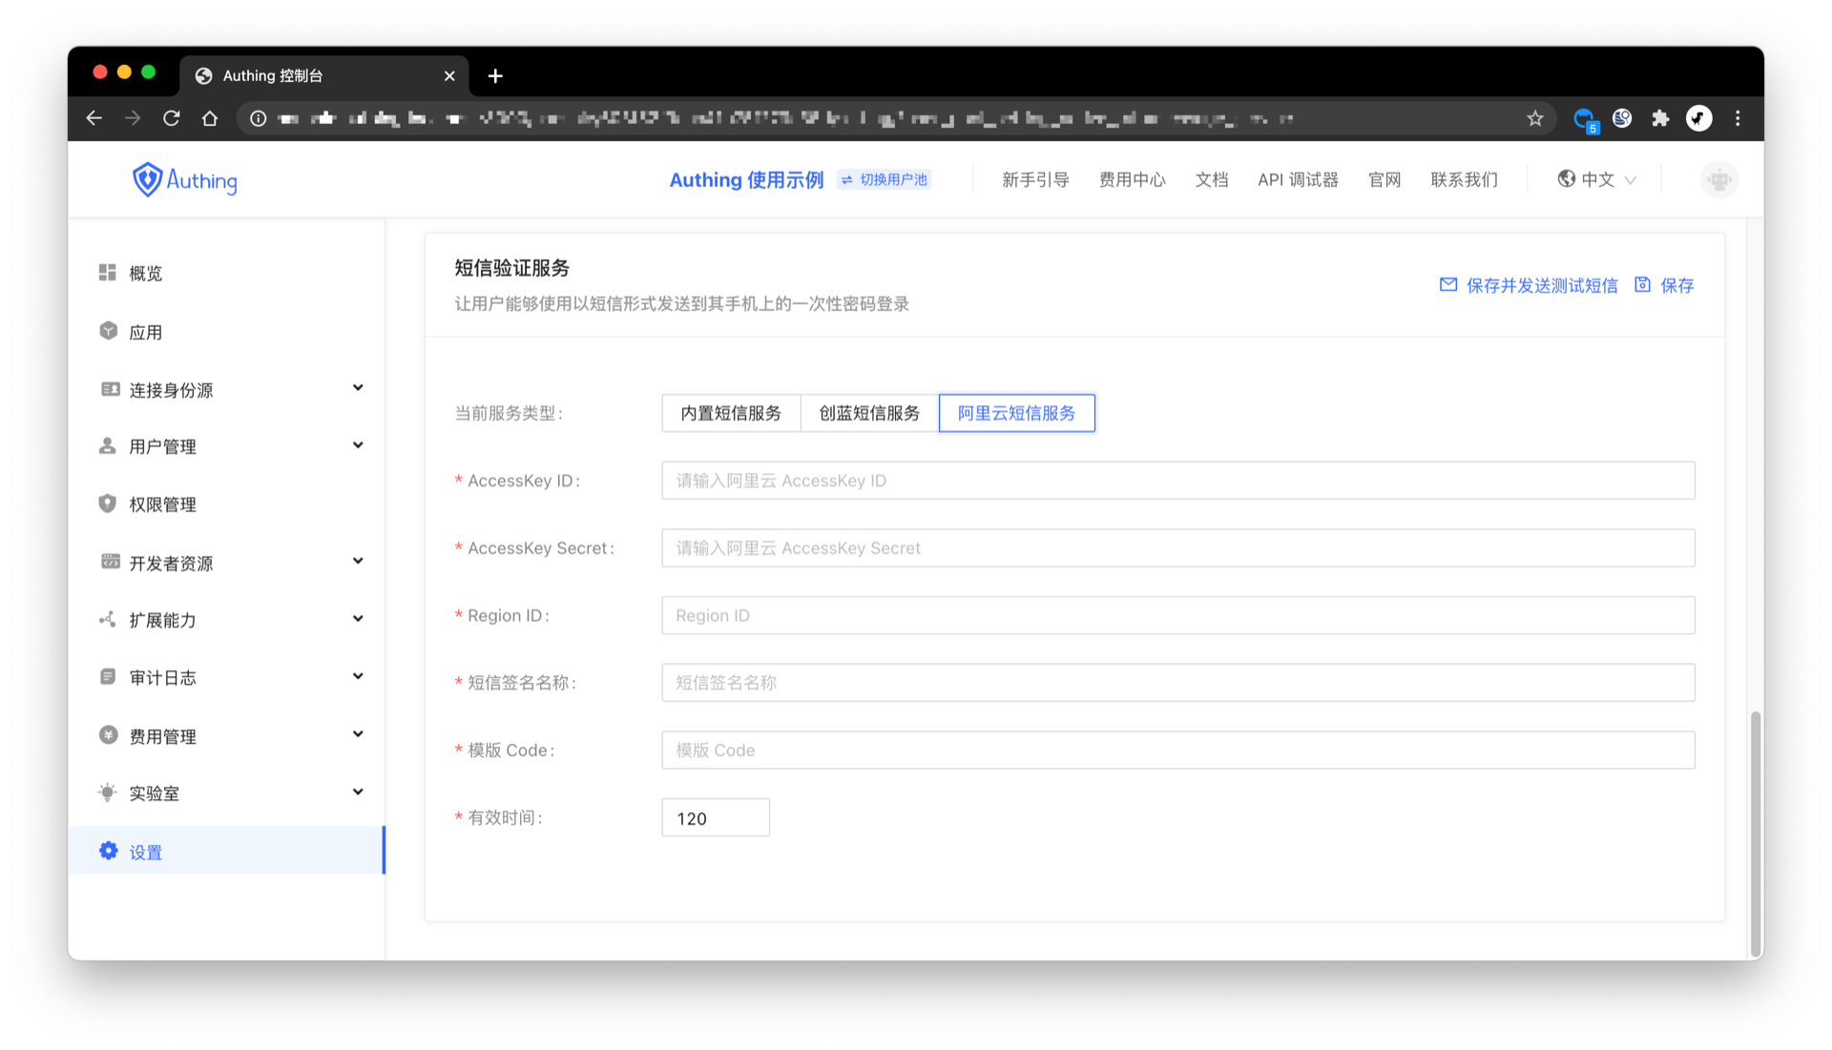Go to 应用 in the sidebar
Viewport: 1832px width, 1050px height.
145,332
